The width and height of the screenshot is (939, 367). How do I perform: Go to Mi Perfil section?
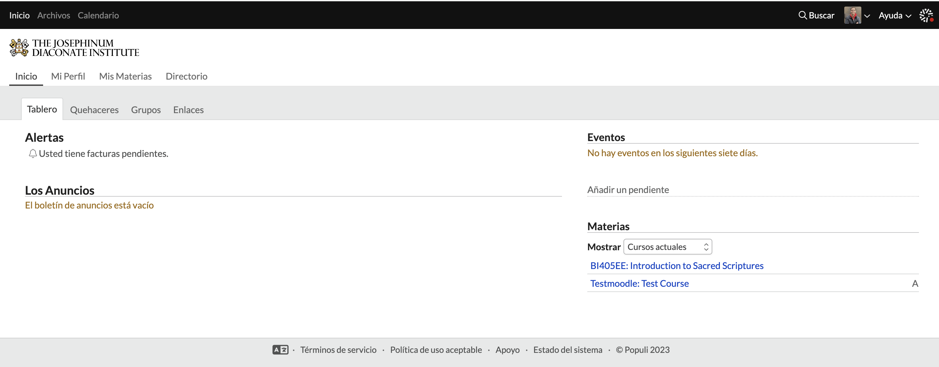[x=68, y=76]
